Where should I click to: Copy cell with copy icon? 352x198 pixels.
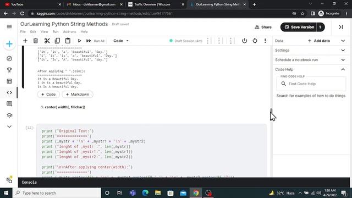pos(57,41)
